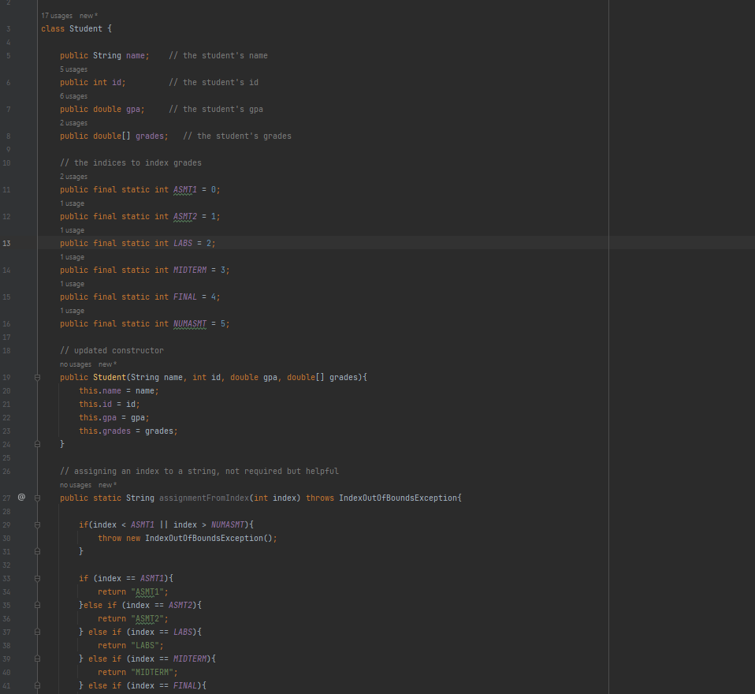
Task: Collapse the Student constructor body fold arrow
Action: (37, 377)
